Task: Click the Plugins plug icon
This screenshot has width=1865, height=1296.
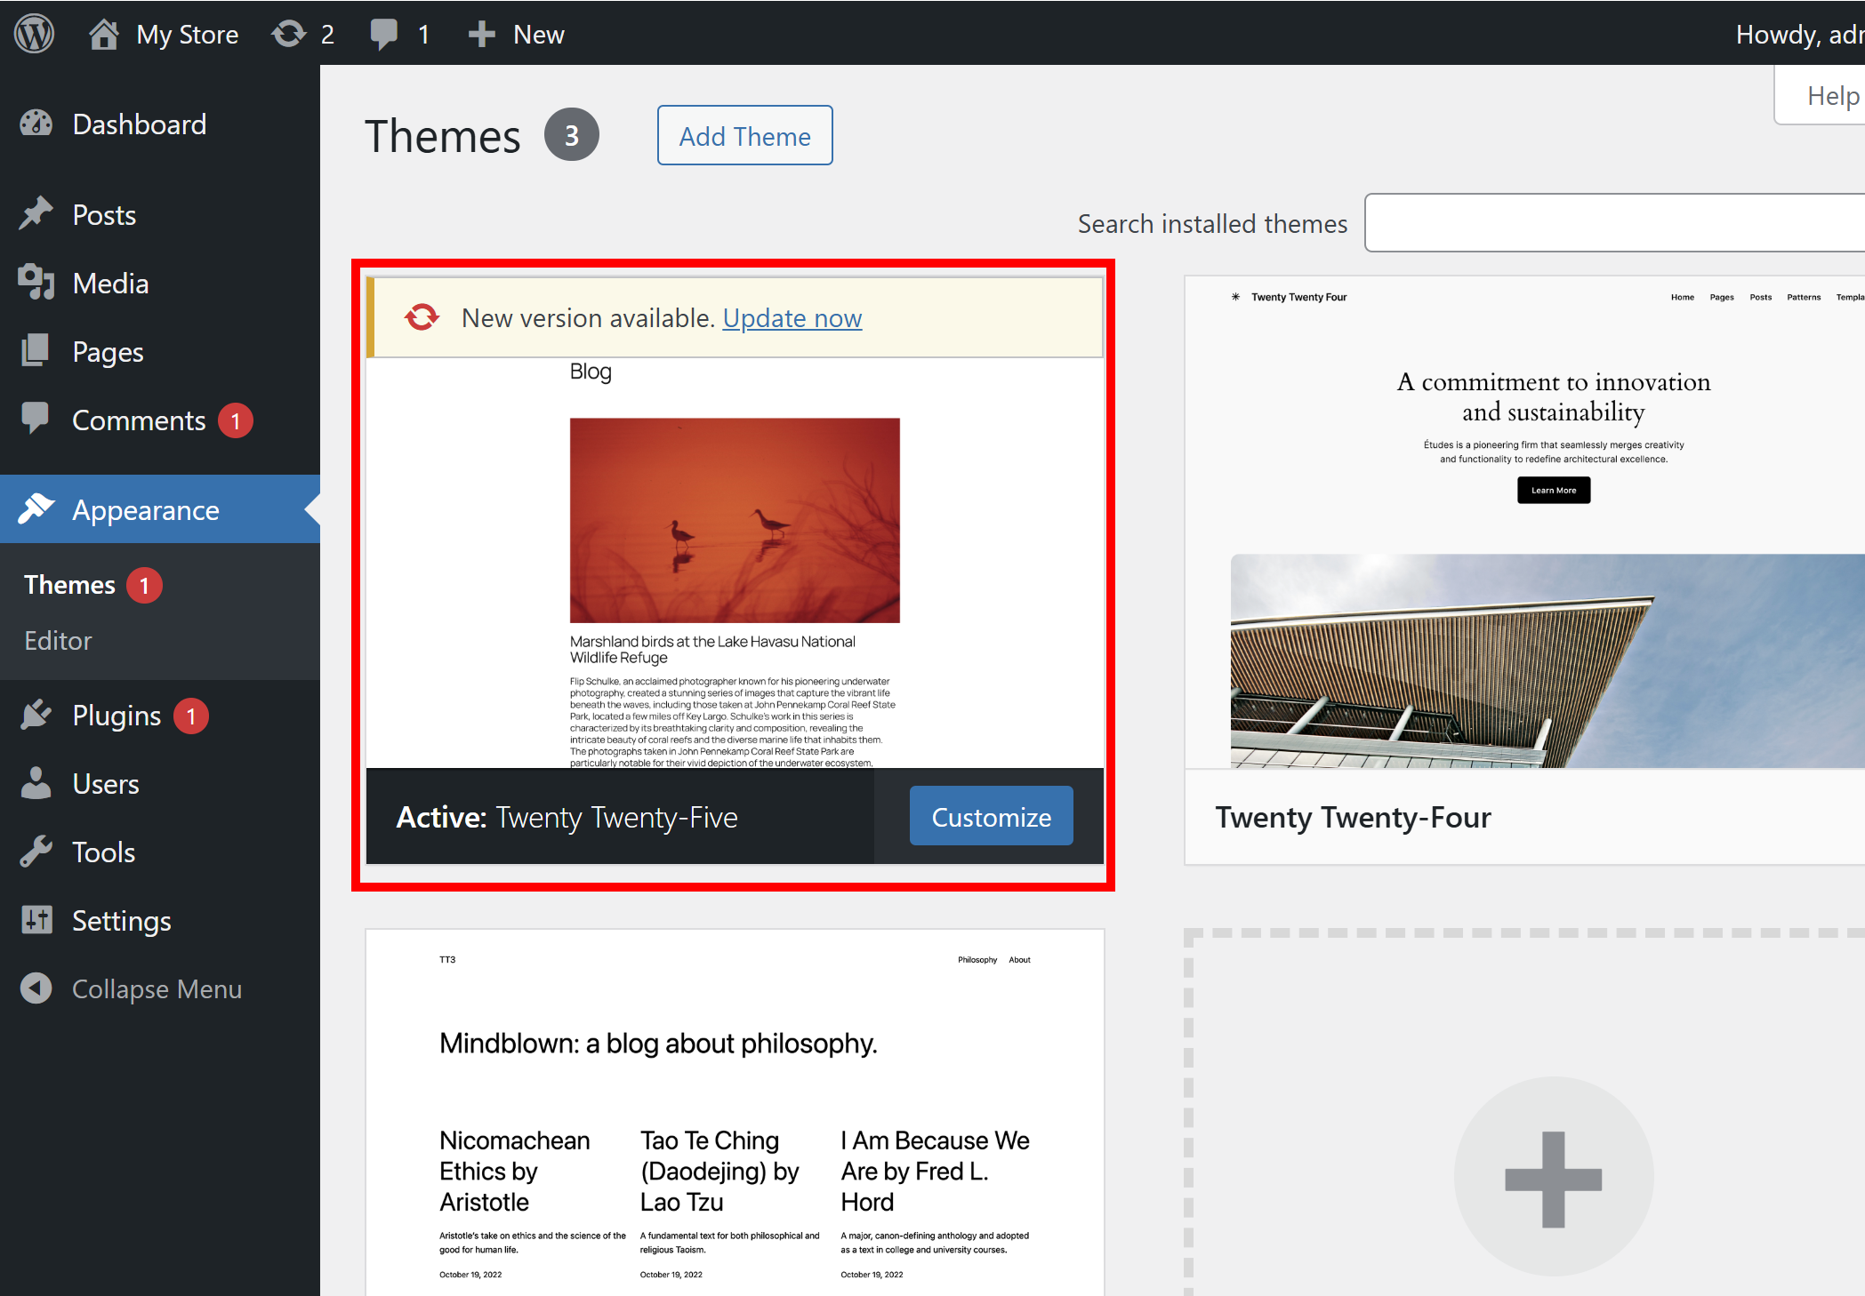Action: click(36, 715)
